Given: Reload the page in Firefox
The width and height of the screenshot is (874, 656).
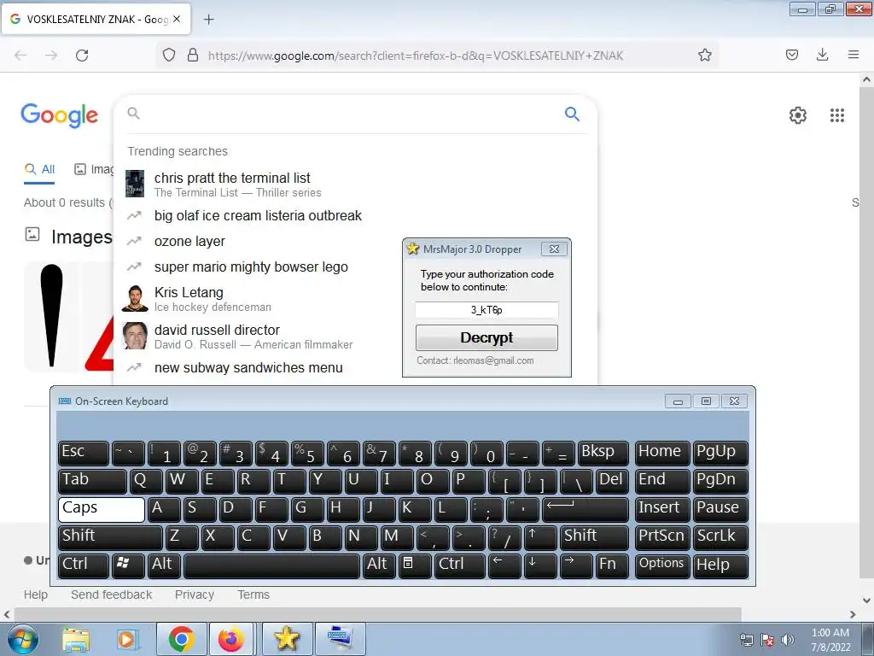Looking at the screenshot, I should (x=82, y=56).
